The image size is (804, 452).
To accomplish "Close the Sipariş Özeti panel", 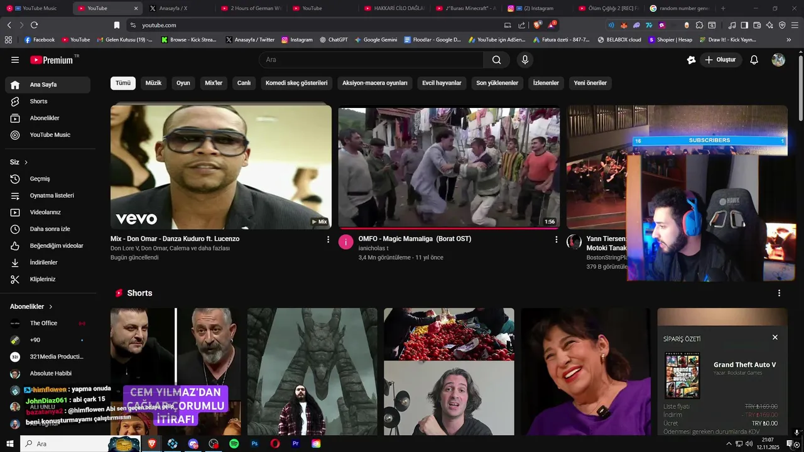I will click(x=774, y=337).
